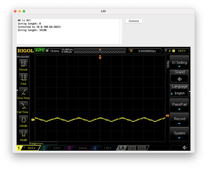Click the trigger edge type icon in header
The width and height of the screenshot is (207, 169).
tap(170, 51)
